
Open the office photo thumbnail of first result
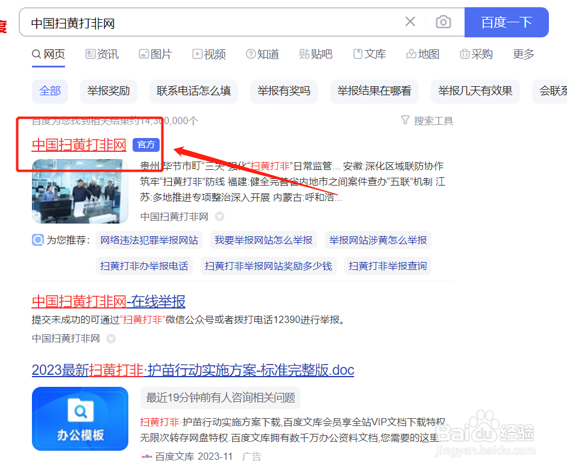(80, 191)
